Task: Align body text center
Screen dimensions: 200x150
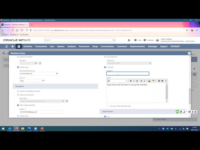Action: point(162,81)
